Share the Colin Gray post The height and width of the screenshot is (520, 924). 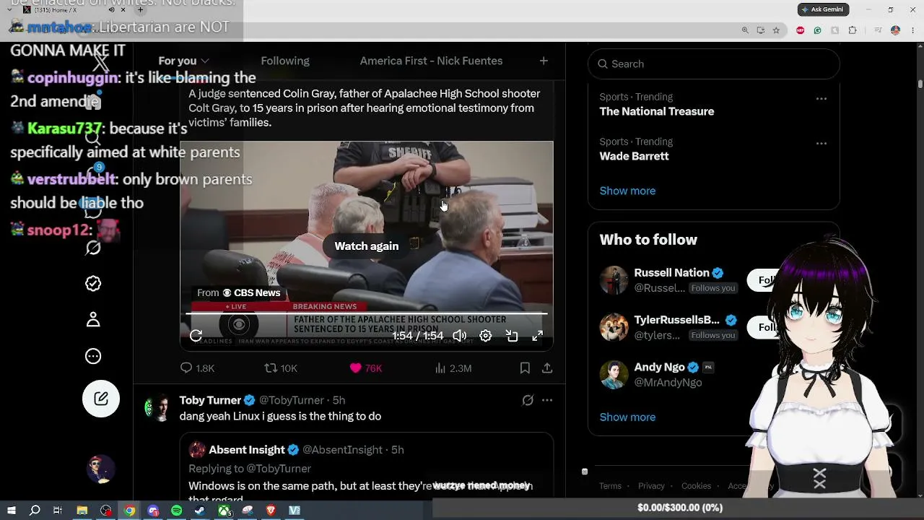click(x=547, y=368)
